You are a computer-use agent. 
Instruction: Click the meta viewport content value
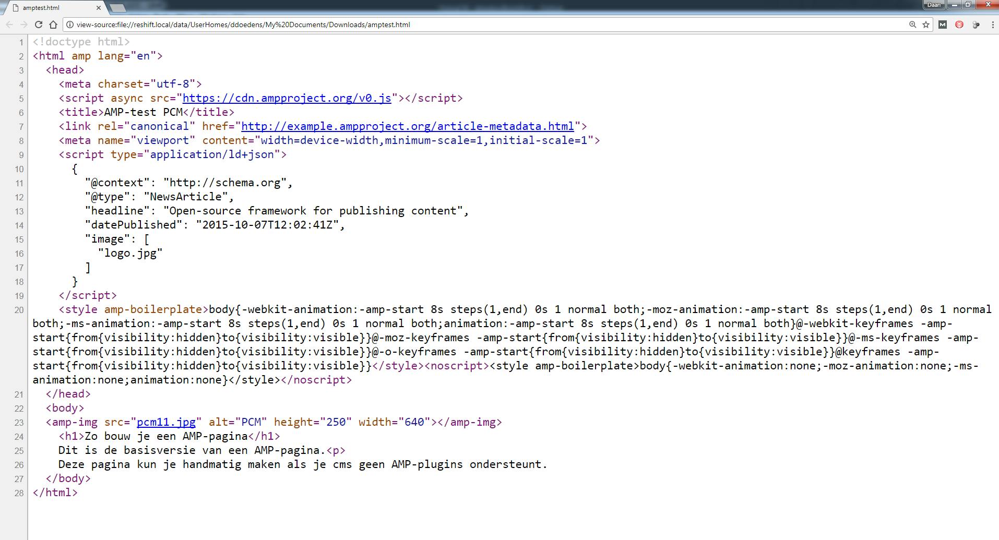click(x=424, y=140)
